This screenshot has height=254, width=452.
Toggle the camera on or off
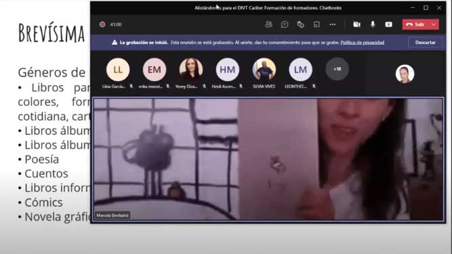point(357,24)
